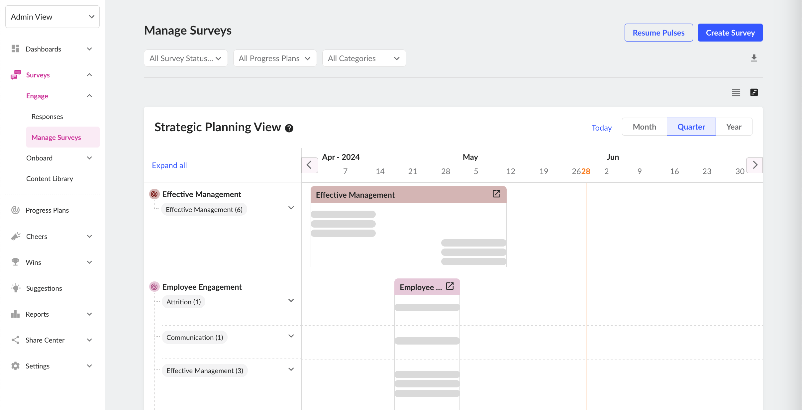Open Progress Plans in sidebar
This screenshot has width=802, height=410.
(x=47, y=210)
